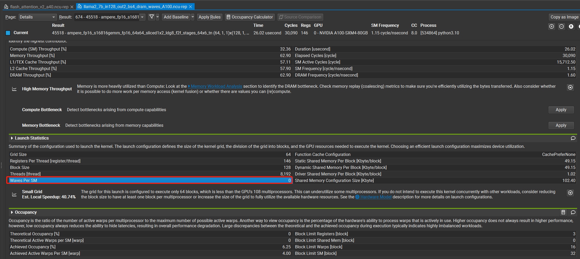Image resolution: width=580 pixels, height=259 pixels.
Task: Open comment bubble for Occupancy section
Action: coord(573,212)
